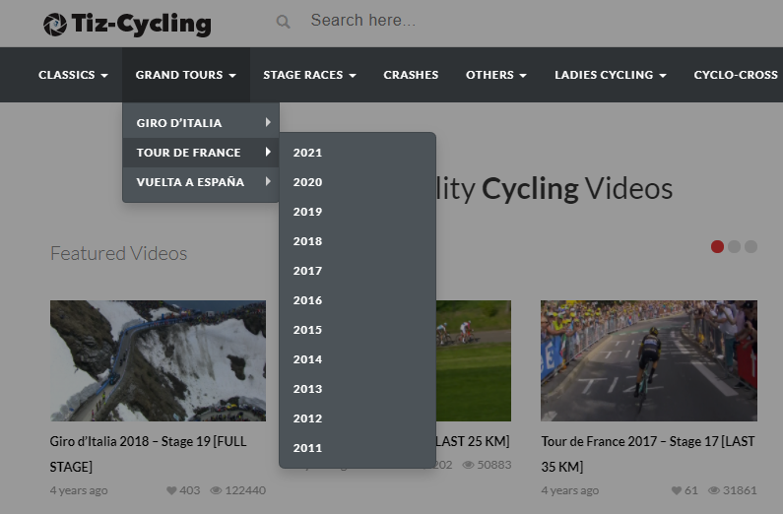Click '4 years ago' under Tour de France video
783x514 pixels.
tap(570, 490)
